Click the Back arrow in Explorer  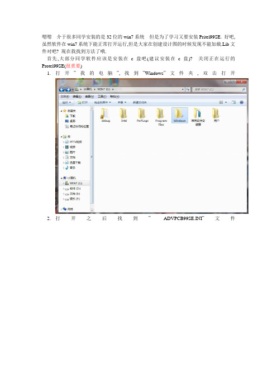pyautogui.click(x=62, y=89)
